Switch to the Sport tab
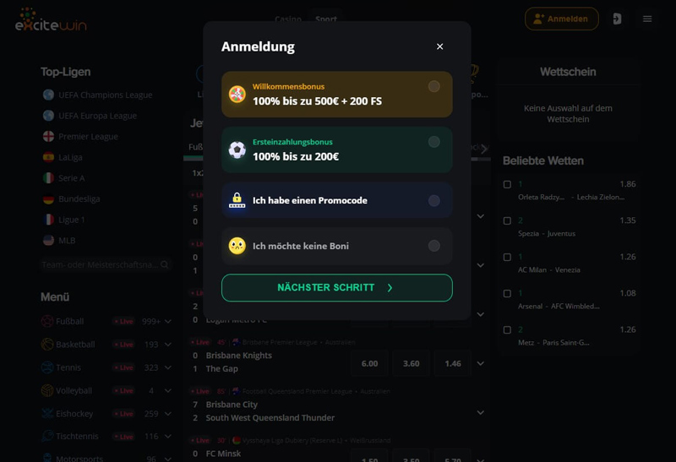The width and height of the screenshot is (676, 462). tap(326, 19)
